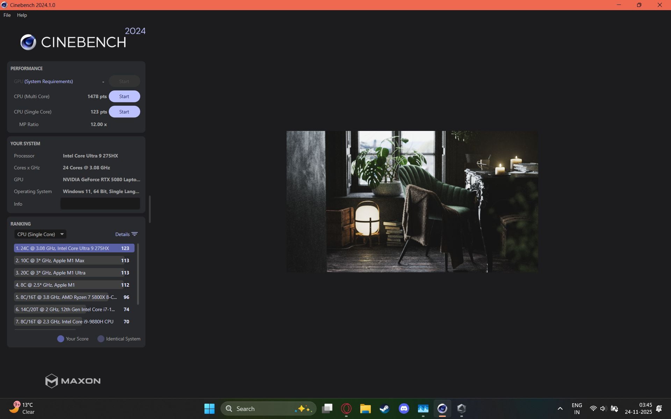Open the Help menu

coord(22,15)
